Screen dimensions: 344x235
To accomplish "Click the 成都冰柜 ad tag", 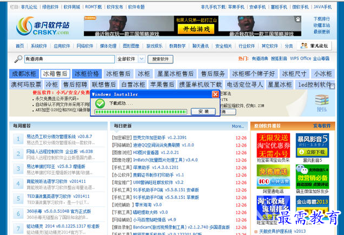I will pyautogui.click(x=24, y=74).
